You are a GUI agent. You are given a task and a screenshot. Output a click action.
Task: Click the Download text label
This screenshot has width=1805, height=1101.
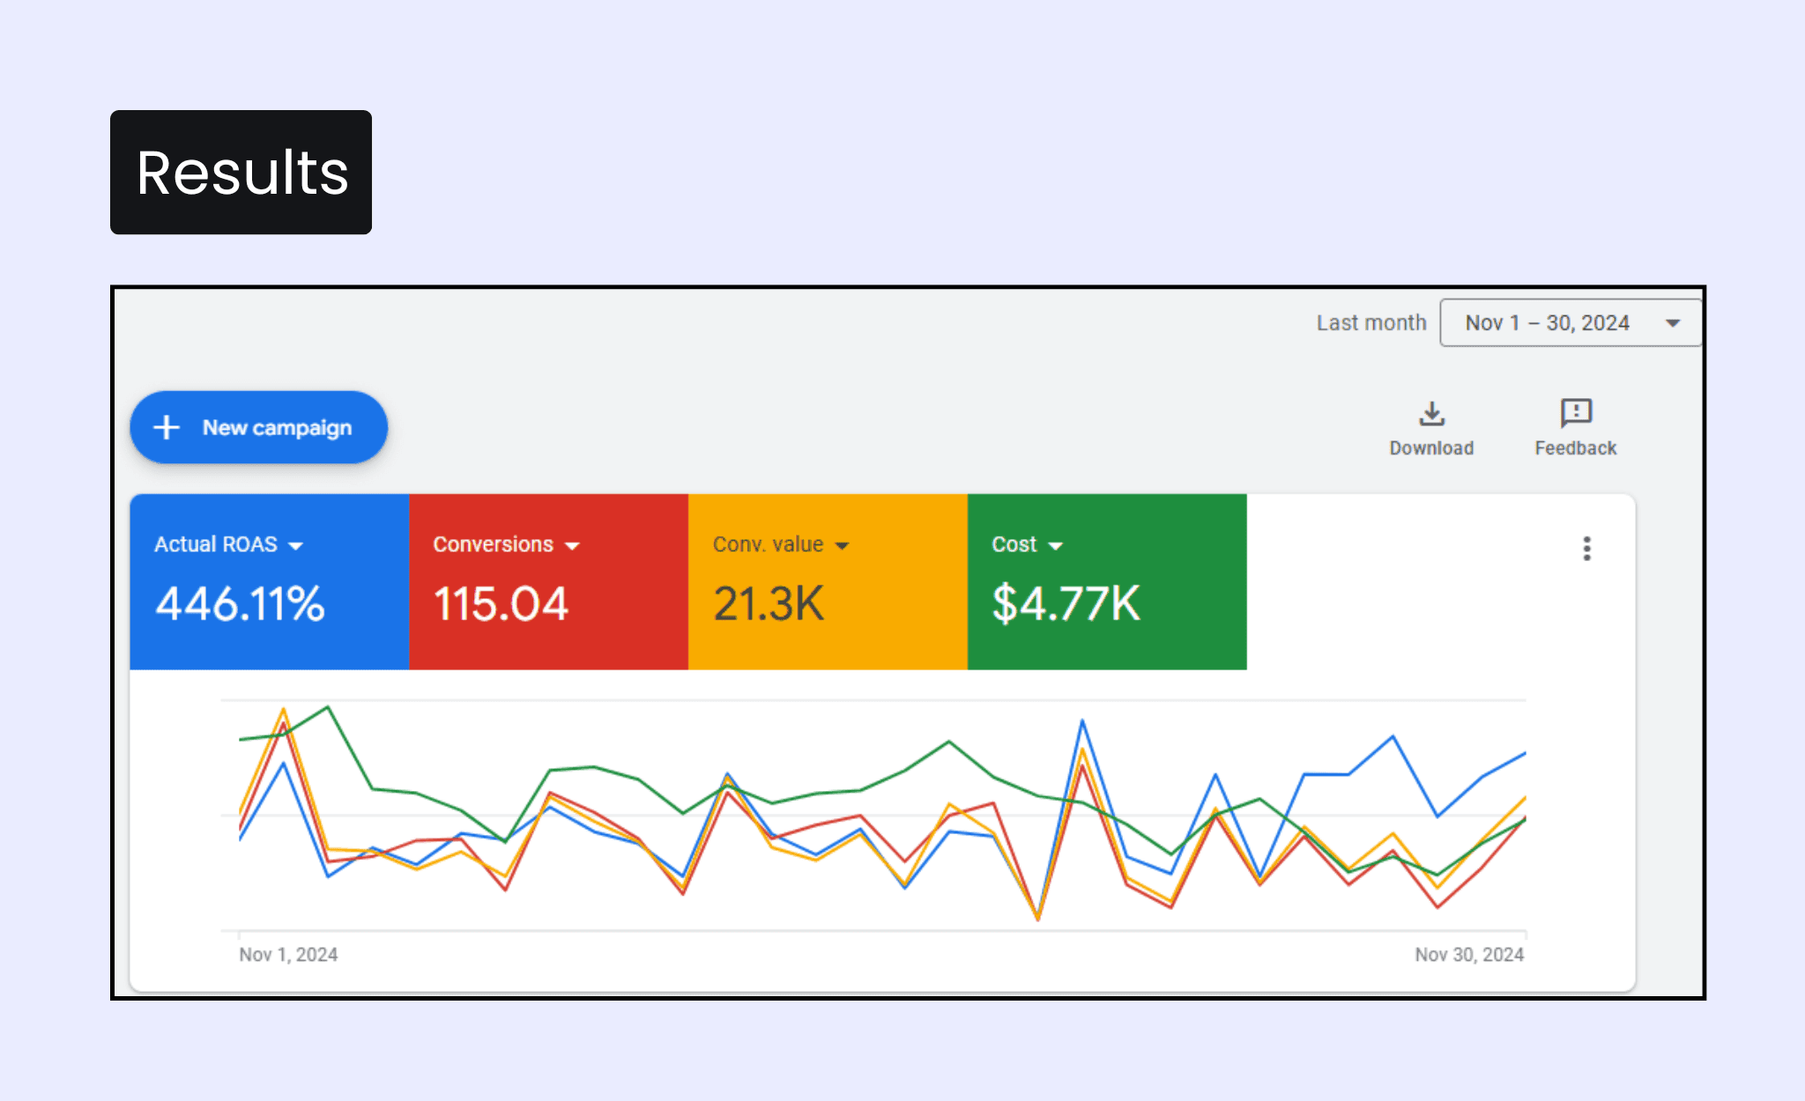click(1431, 448)
